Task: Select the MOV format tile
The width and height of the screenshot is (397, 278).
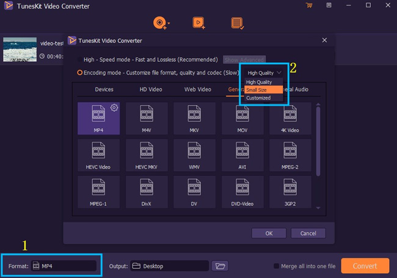Action: tap(242, 119)
